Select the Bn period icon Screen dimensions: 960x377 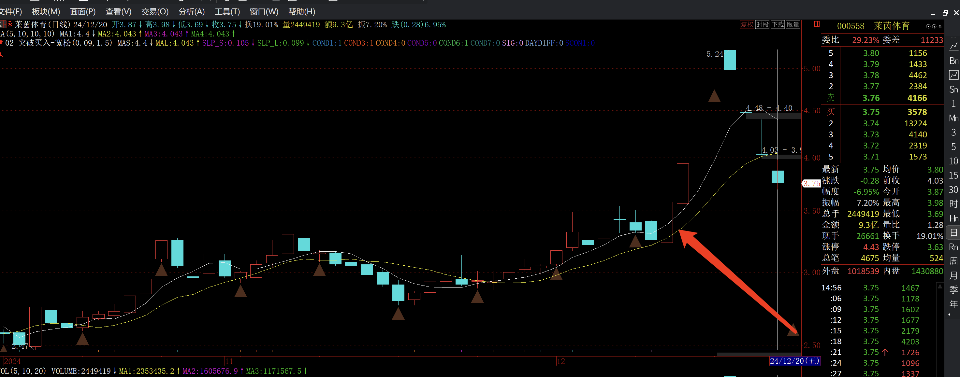pos(954,61)
